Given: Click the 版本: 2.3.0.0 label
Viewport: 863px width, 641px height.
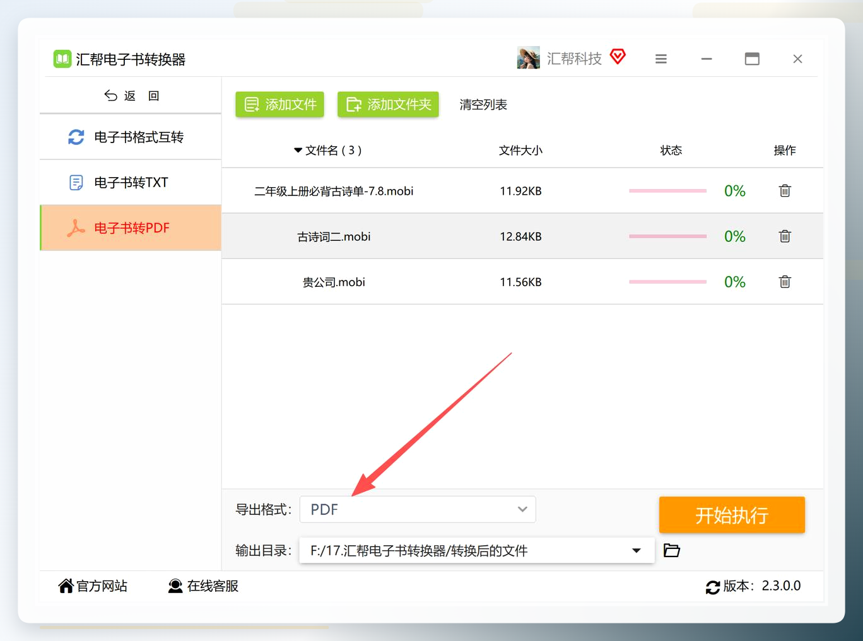Looking at the screenshot, I should [x=762, y=586].
